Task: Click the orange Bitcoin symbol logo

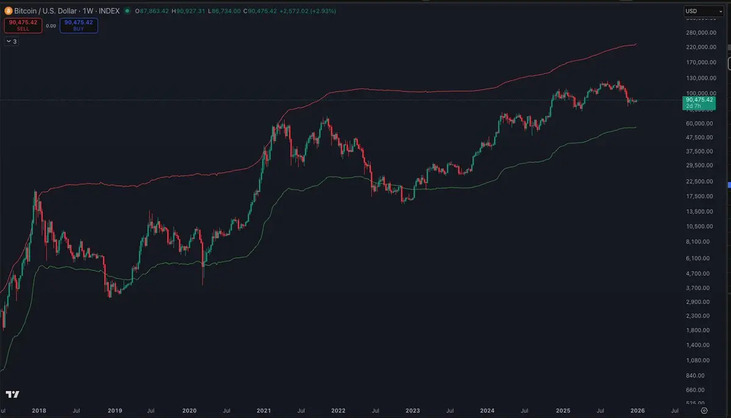Action: click(9, 11)
